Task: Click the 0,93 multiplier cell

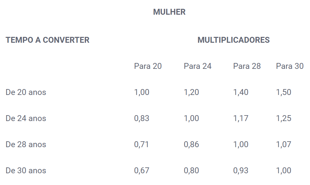Action: pyautogui.click(x=241, y=171)
